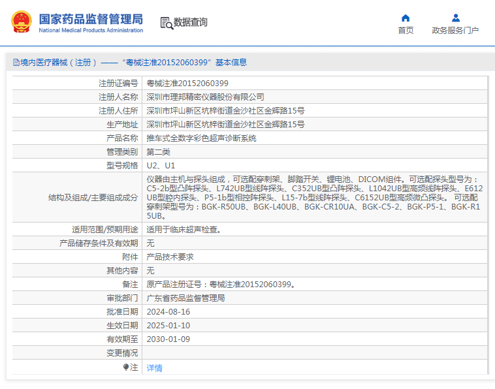
Task: Go to 首页 home page
Action: click(x=406, y=30)
